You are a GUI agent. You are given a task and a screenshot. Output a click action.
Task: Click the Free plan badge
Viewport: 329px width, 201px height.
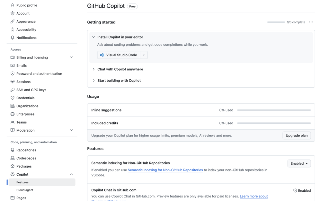[x=132, y=6]
